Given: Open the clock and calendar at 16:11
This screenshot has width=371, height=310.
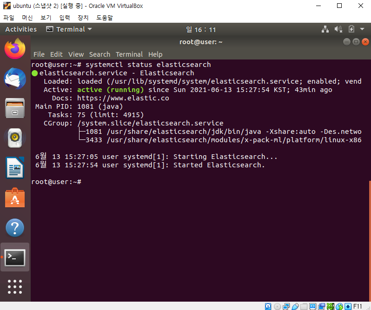Looking at the screenshot, I should click(x=201, y=30).
